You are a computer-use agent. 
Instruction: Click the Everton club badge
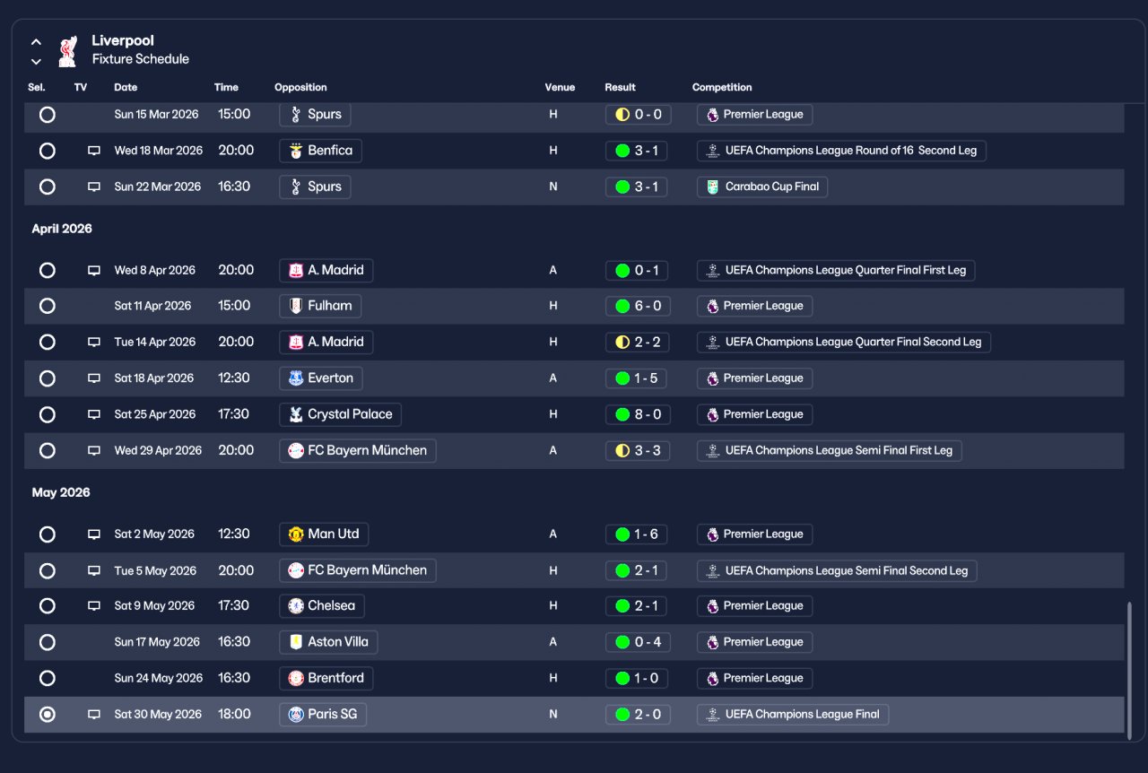(296, 378)
